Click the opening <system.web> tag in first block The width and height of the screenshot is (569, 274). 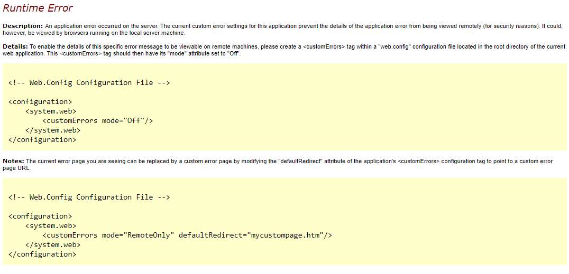51,111
